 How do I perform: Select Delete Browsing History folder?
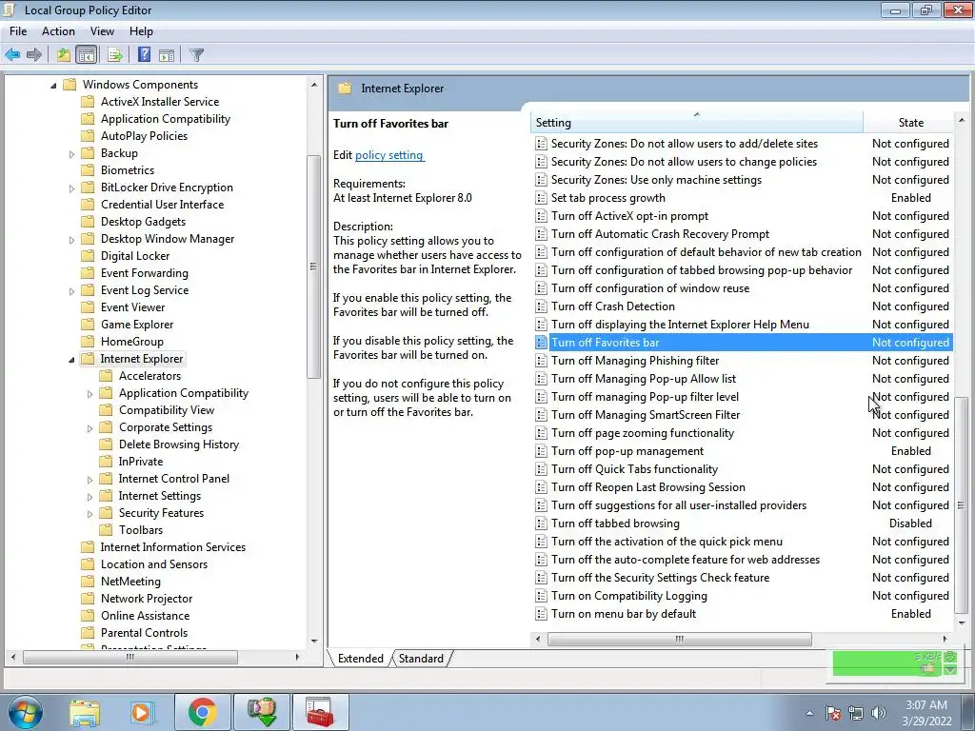178,445
